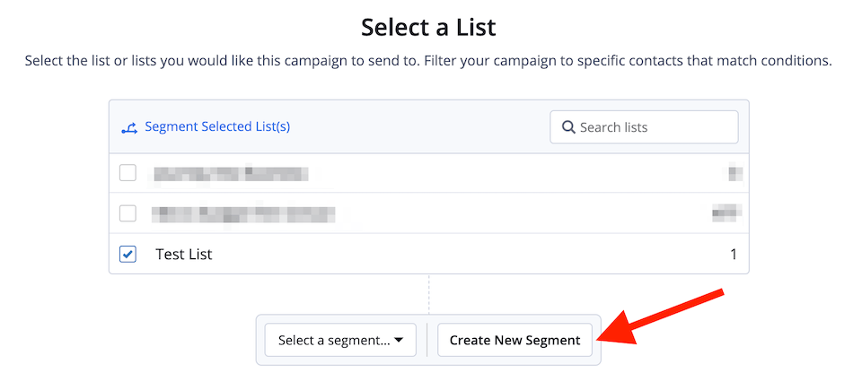This screenshot has height=390, width=862.
Task: Uncheck the Test List checkbox
Action: tap(128, 254)
